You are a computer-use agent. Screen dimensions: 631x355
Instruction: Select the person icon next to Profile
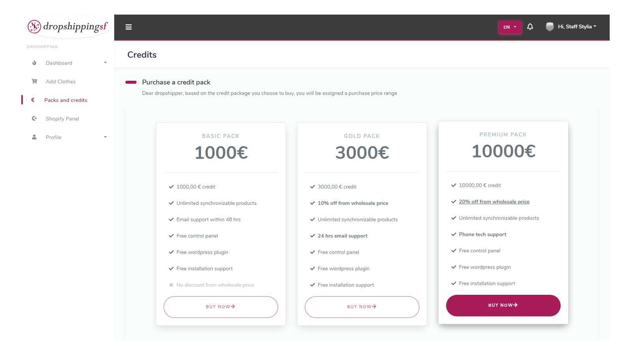click(x=34, y=137)
